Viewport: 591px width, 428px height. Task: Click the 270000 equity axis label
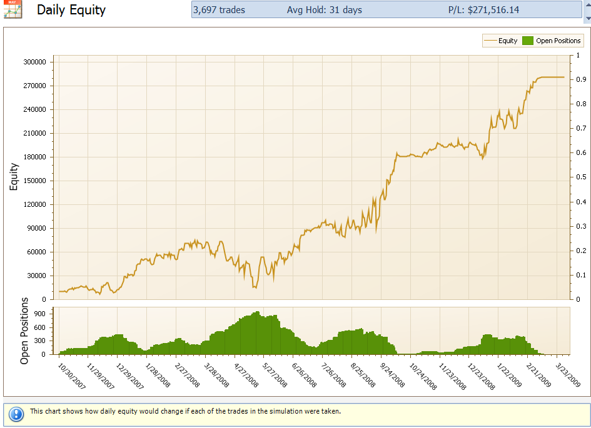pyautogui.click(x=34, y=86)
